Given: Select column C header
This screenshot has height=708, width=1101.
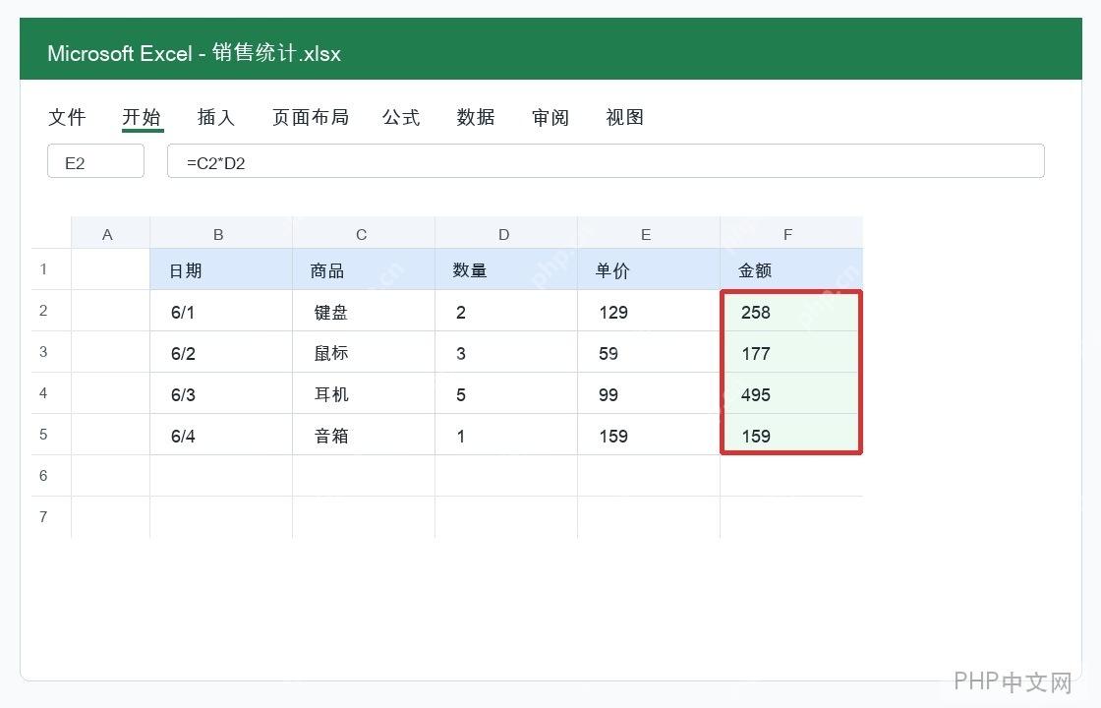Looking at the screenshot, I should coord(364,233).
